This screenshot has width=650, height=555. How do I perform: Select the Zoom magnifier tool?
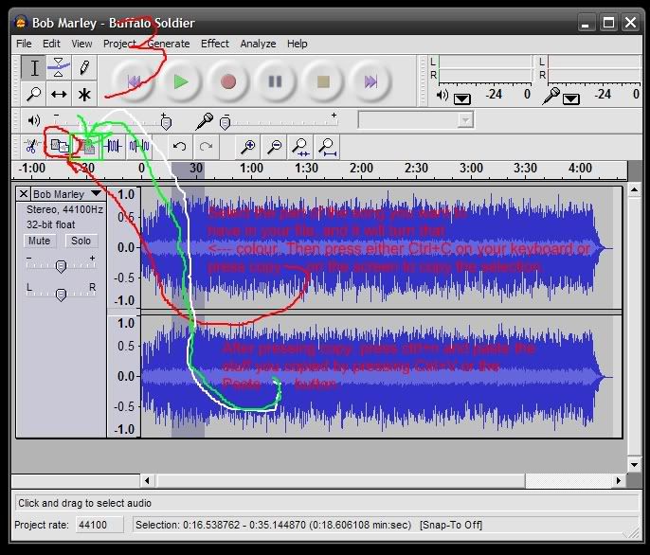34,94
